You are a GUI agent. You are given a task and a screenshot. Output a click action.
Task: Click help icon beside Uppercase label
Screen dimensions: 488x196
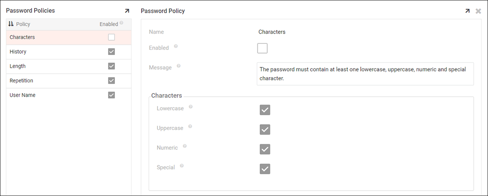(x=190, y=126)
